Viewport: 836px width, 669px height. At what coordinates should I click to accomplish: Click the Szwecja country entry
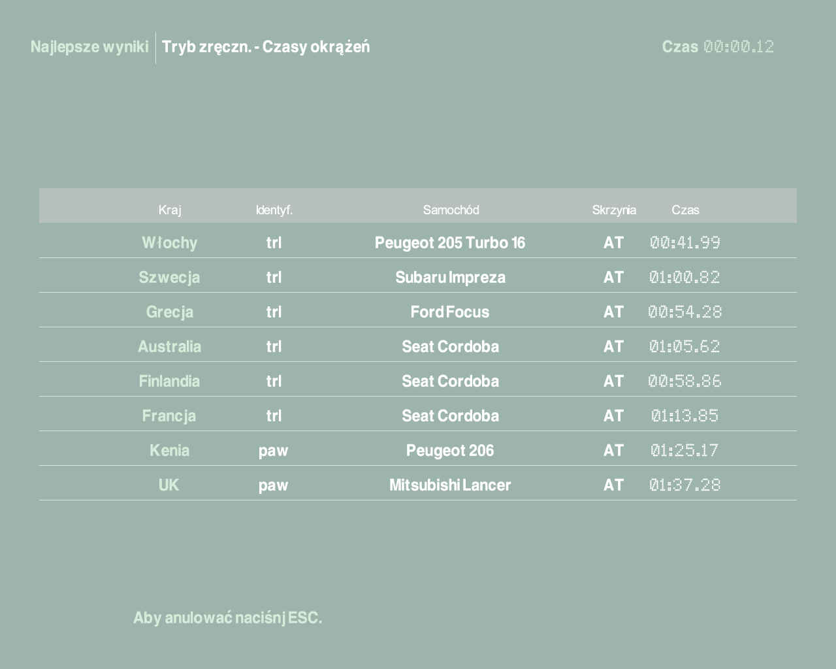[x=169, y=278]
